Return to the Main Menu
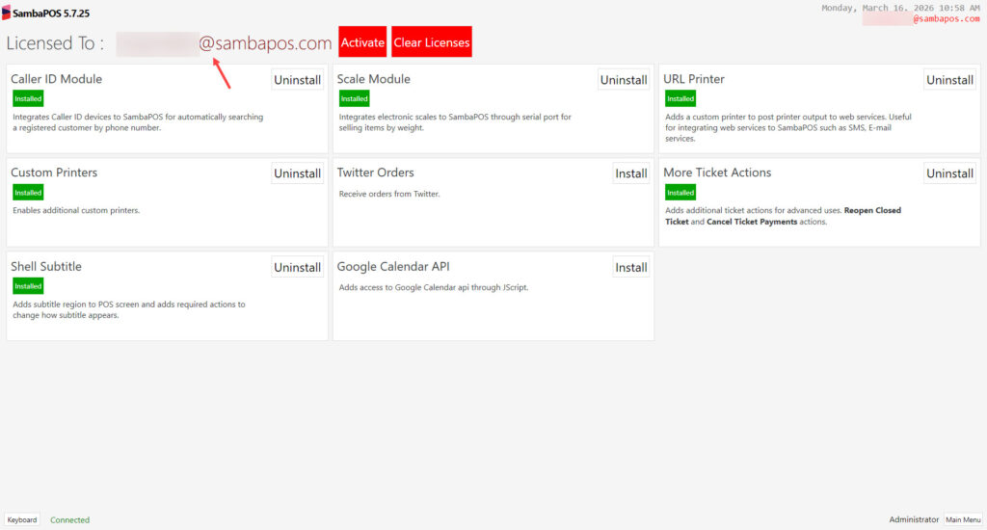Screen dimensions: 987x530 tap(962, 519)
